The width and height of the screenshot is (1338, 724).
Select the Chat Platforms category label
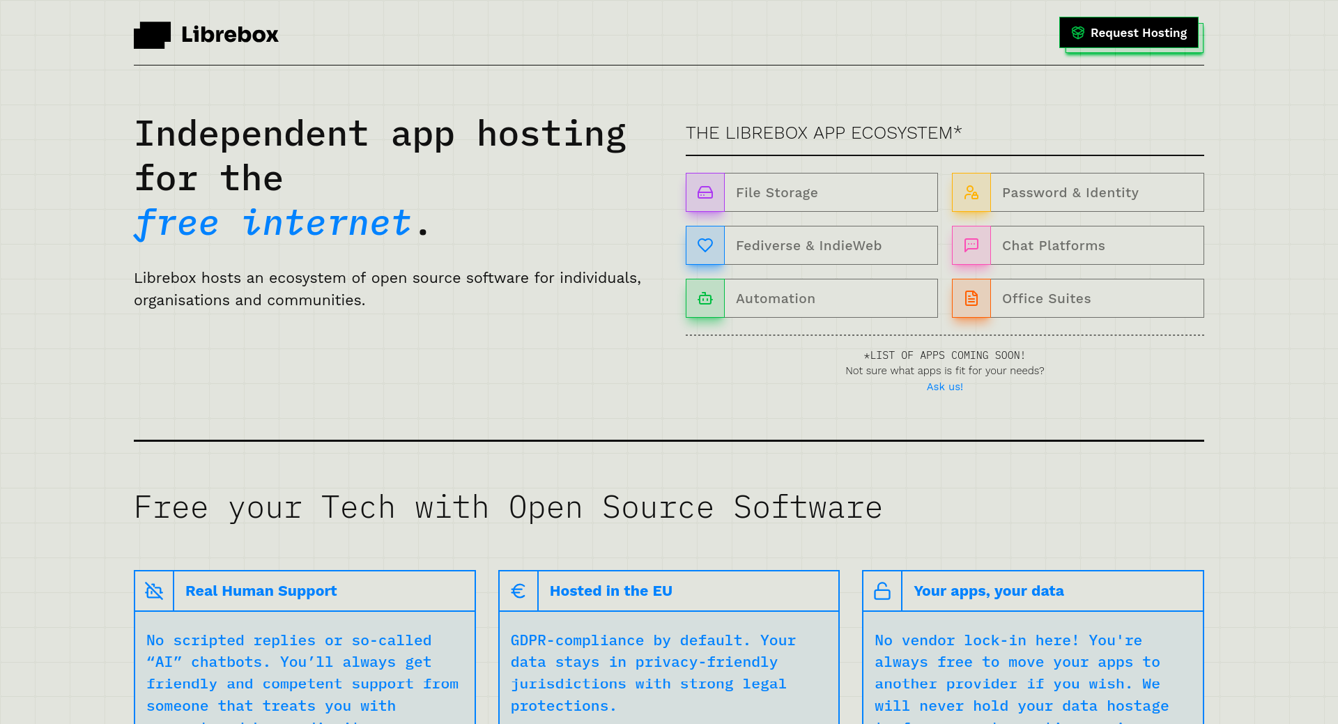pyautogui.click(x=1054, y=245)
